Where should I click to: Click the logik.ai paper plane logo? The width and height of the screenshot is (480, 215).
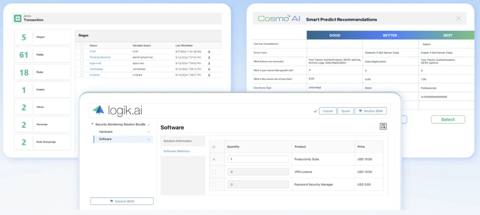click(x=98, y=110)
